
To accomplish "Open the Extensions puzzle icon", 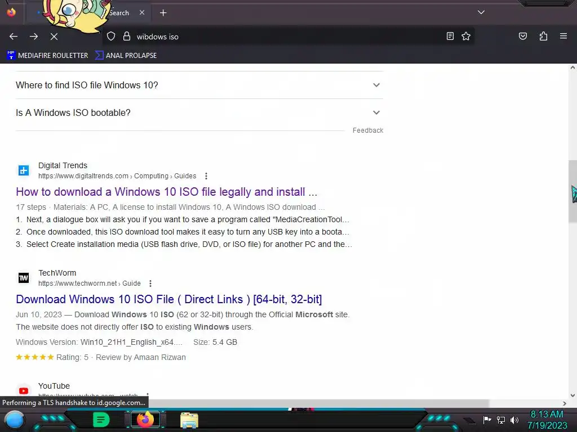I will tap(543, 36).
